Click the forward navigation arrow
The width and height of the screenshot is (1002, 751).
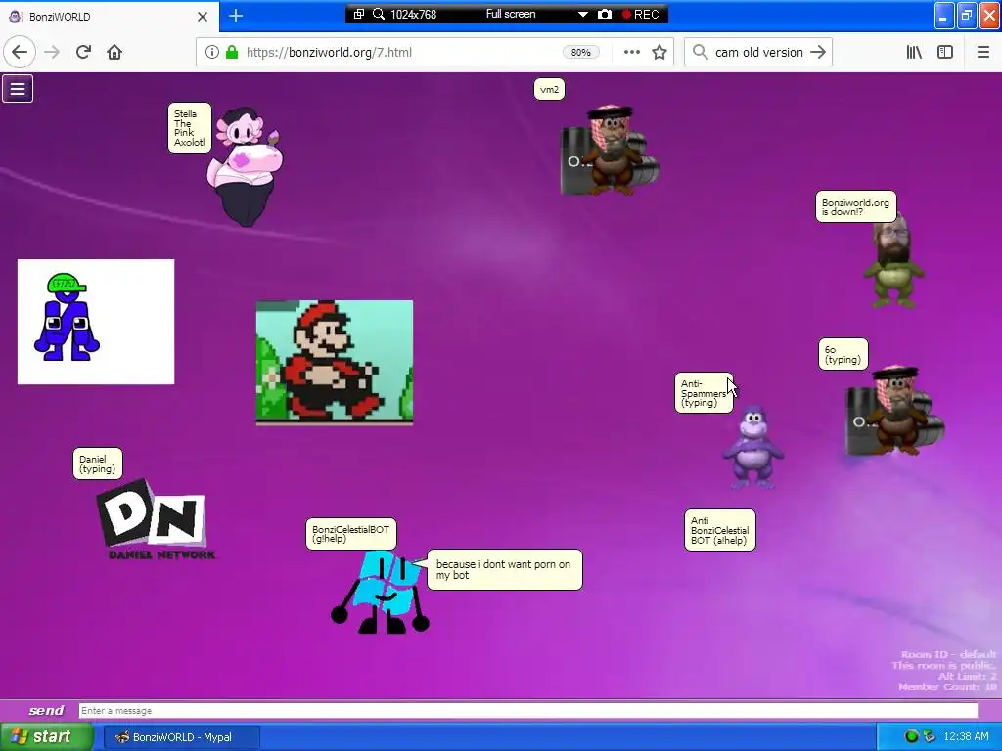tap(52, 53)
